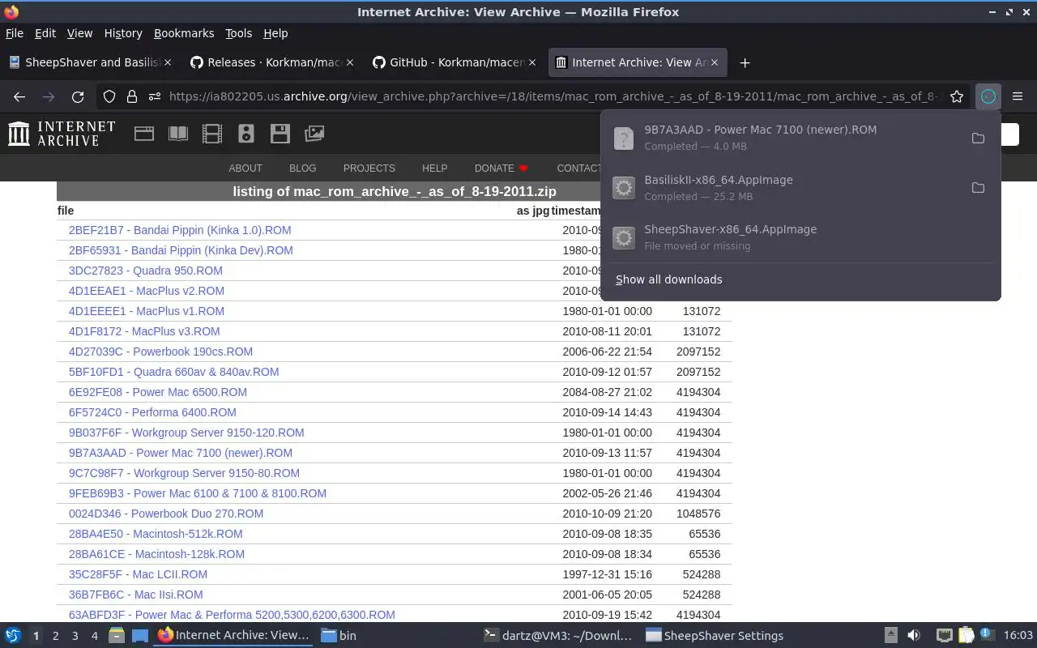Open the update notification tray icon
The height and width of the screenshot is (648, 1037).
[x=986, y=635]
